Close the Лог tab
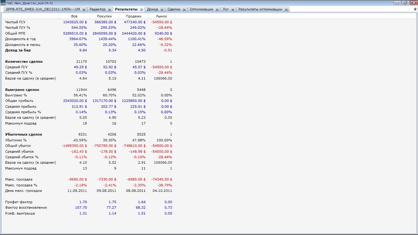 tap(233, 10)
